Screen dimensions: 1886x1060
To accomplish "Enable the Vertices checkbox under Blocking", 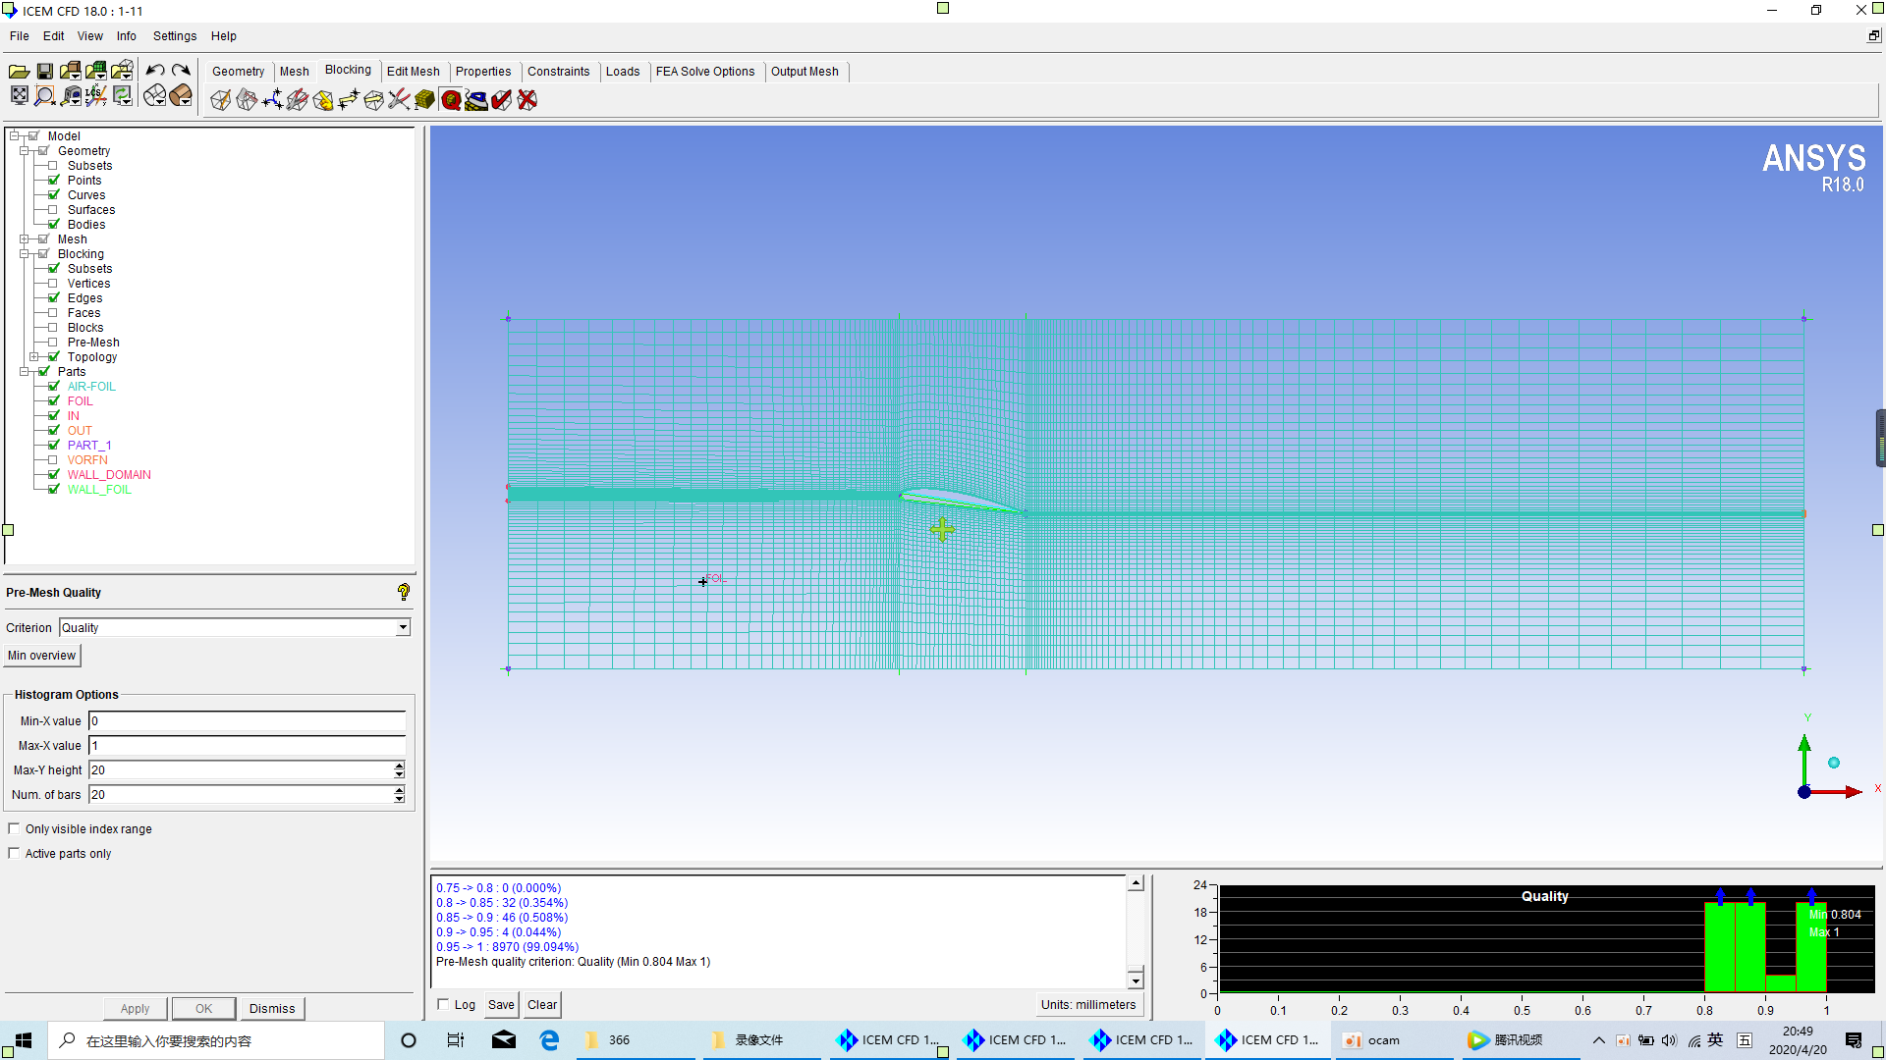I will (x=53, y=284).
